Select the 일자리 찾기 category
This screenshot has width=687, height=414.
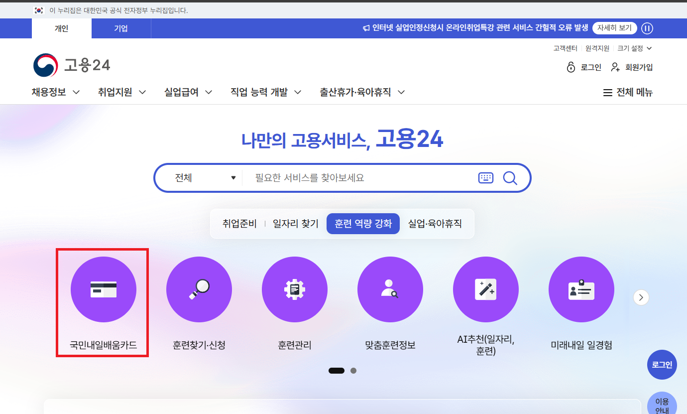tap(295, 223)
